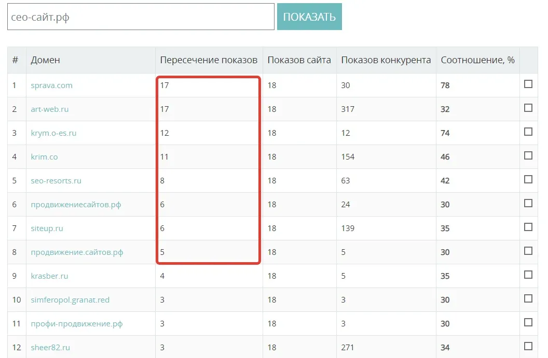Check the checkbox for sprava.com row
The image size is (548, 358).
(x=528, y=84)
